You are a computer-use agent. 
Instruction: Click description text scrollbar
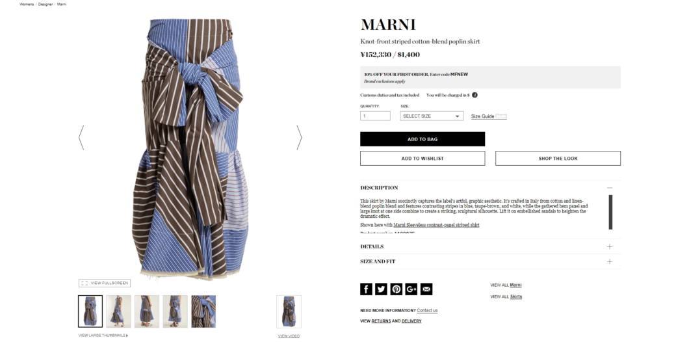click(610, 212)
